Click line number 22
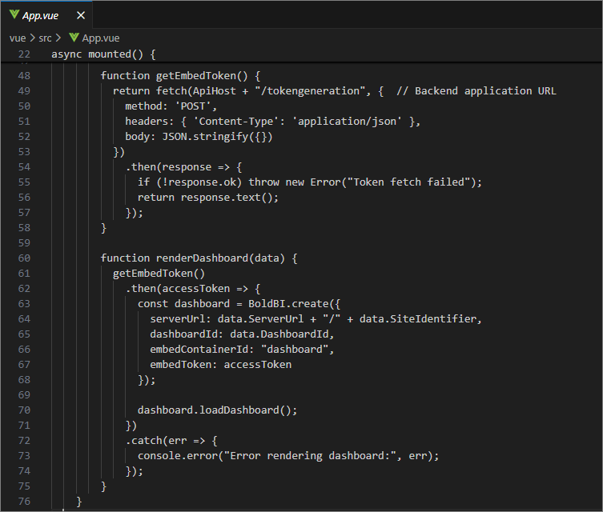 pos(24,54)
